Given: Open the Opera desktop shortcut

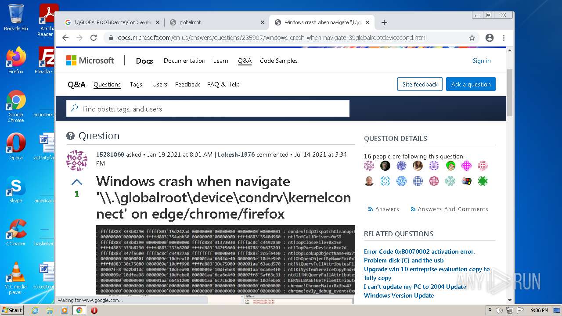Looking at the screenshot, I should tap(16, 147).
